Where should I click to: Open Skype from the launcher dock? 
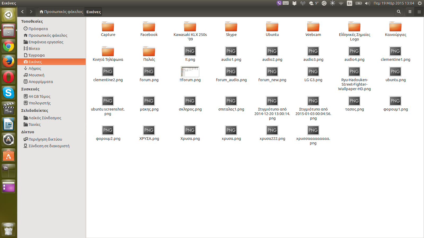click(x=8, y=93)
